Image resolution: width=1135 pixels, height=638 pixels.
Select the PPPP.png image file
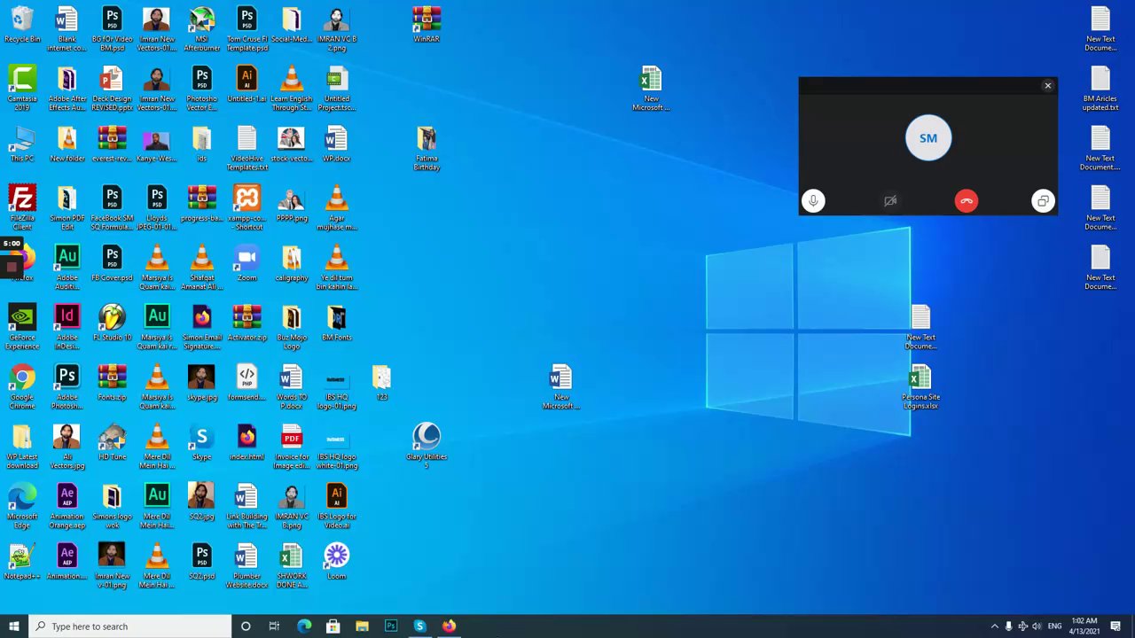292,204
